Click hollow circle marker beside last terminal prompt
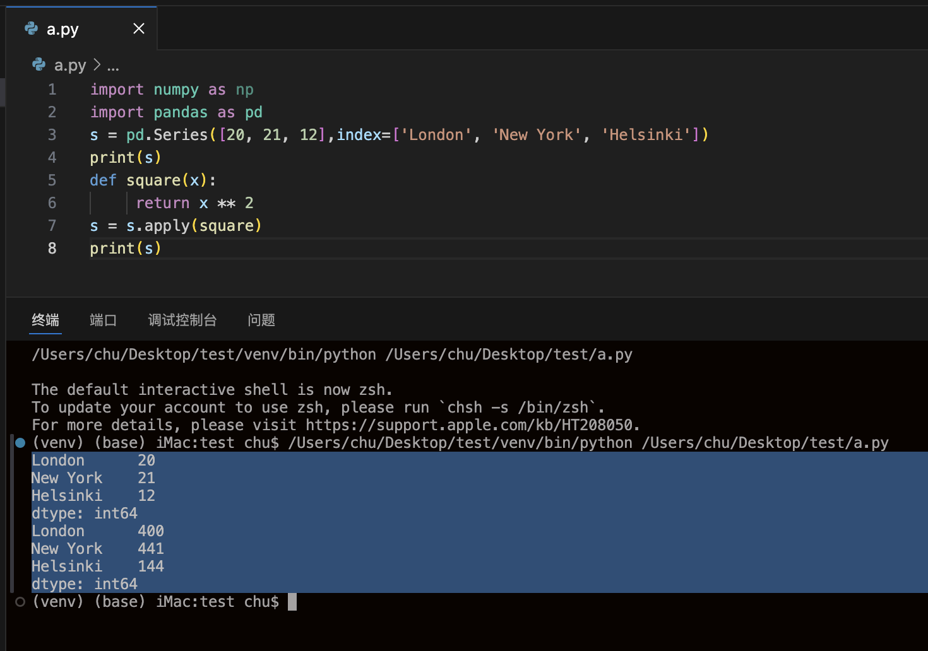Viewport: 928px width, 651px height. [x=20, y=602]
